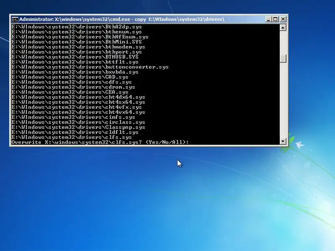Click the circlass.sys output line

coord(78,122)
